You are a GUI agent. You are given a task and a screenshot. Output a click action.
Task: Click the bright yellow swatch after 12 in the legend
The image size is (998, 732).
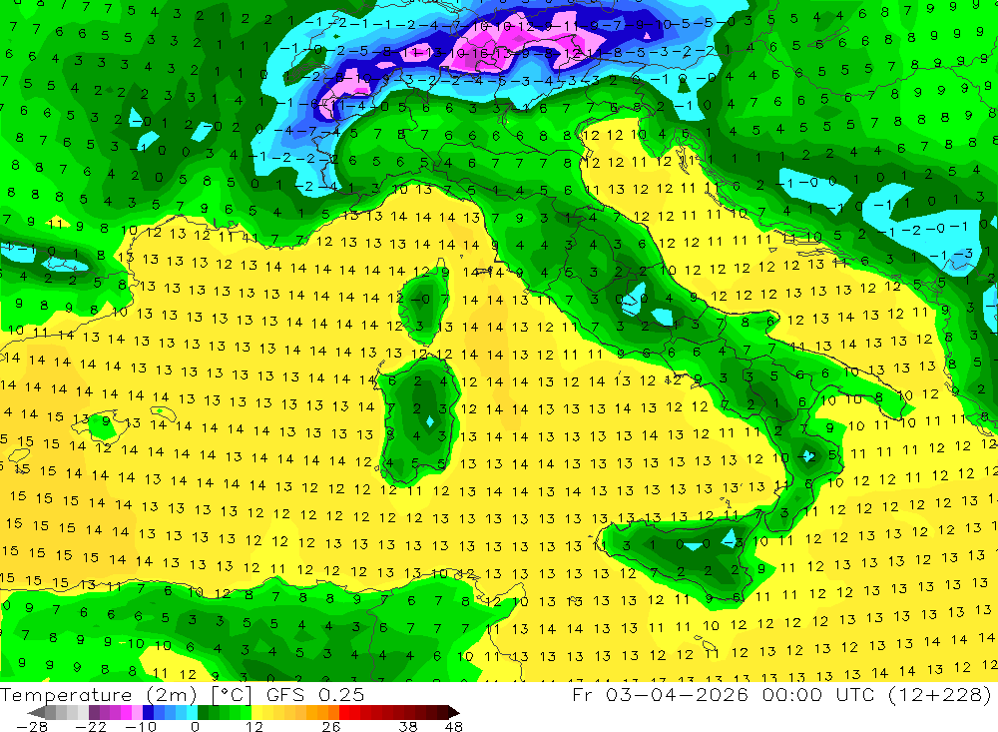(257, 712)
